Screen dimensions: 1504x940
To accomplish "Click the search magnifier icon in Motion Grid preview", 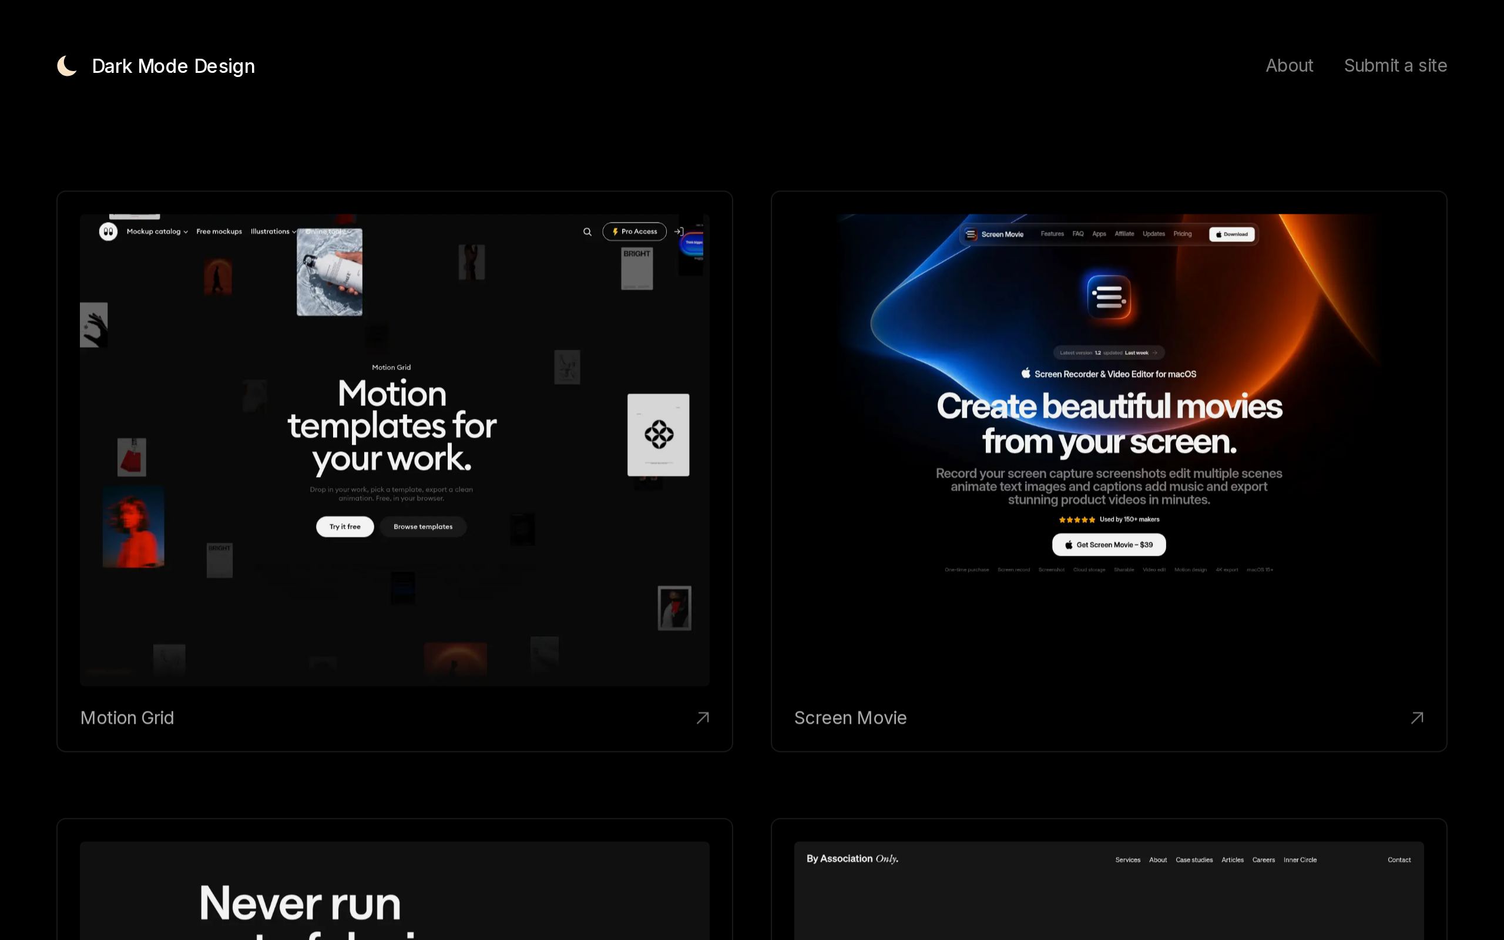I will click(587, 232).
